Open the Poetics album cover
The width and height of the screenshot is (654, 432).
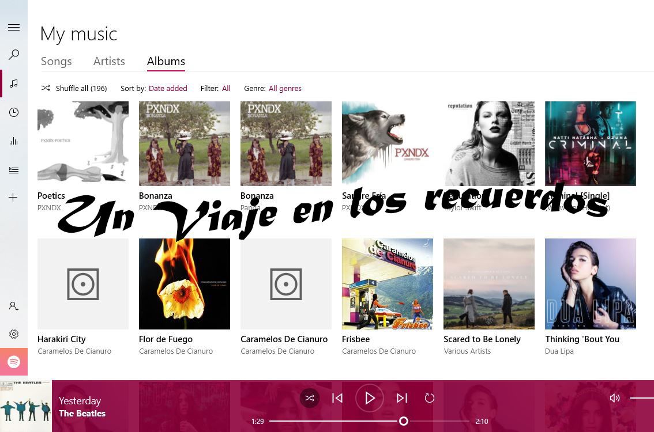[x=83, y=143]
